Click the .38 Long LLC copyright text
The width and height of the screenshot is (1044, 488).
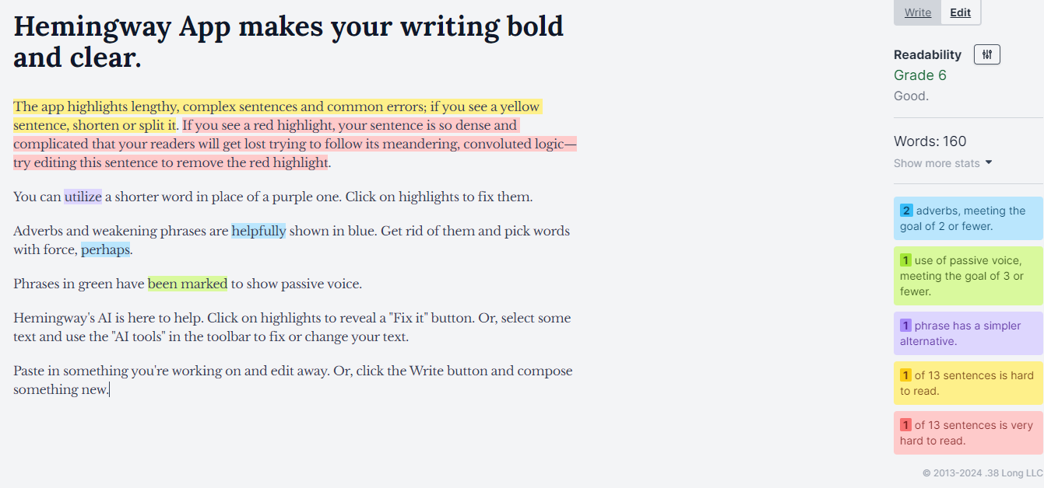pyautogui.click(x=982, y=472)
